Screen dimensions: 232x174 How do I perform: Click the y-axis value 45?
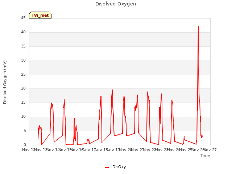click(23, 18)
